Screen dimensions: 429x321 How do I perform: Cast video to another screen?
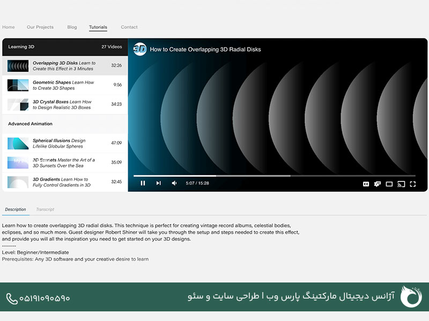(401, 184)
